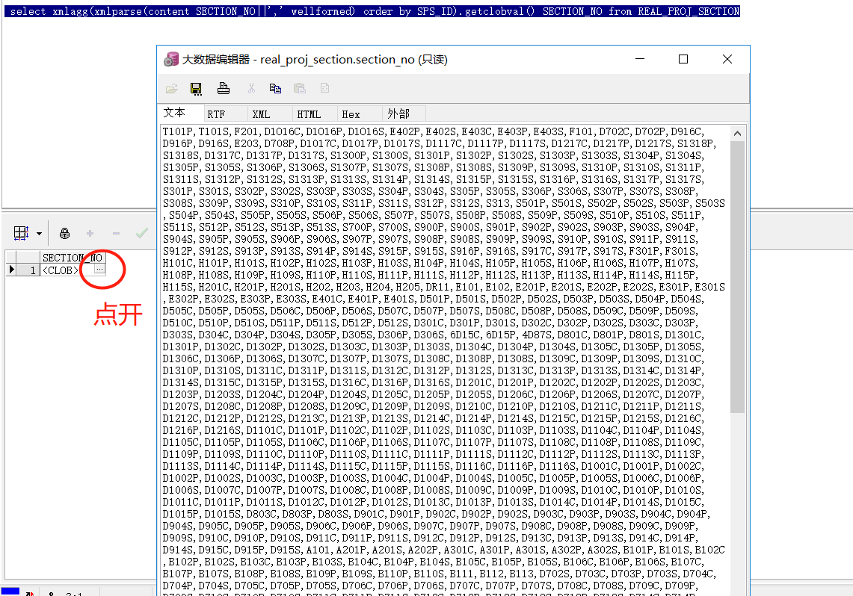This screenshot has height=596, width=853.
Task: Select the row indicator arrow for row 1
Action: point(11,270)
